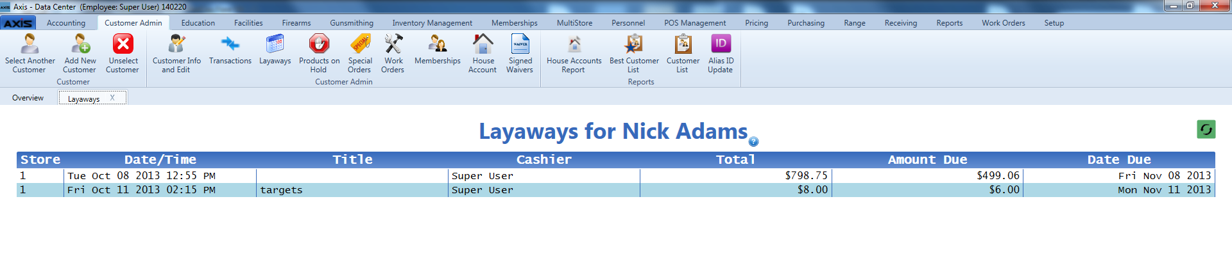Click the AXIS logo button
The image size is (1232, 270).
[18, 23]
